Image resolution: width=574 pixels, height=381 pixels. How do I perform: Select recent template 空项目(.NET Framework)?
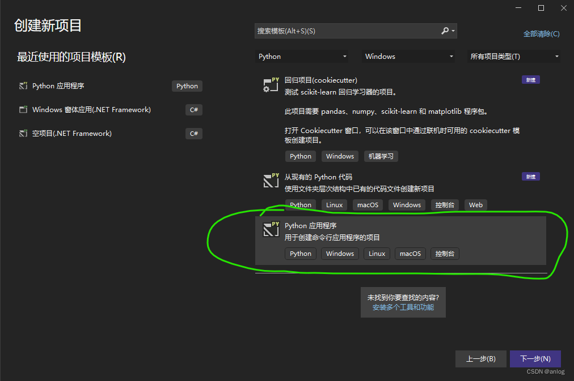(x=110, y=134)
